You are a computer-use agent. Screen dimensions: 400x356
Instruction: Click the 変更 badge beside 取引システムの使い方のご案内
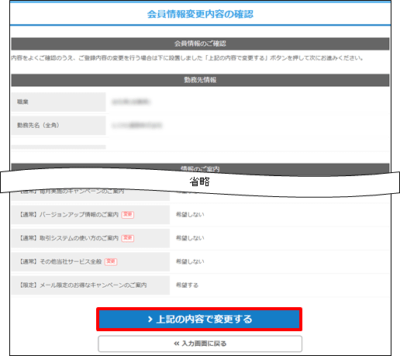[128, 238]
